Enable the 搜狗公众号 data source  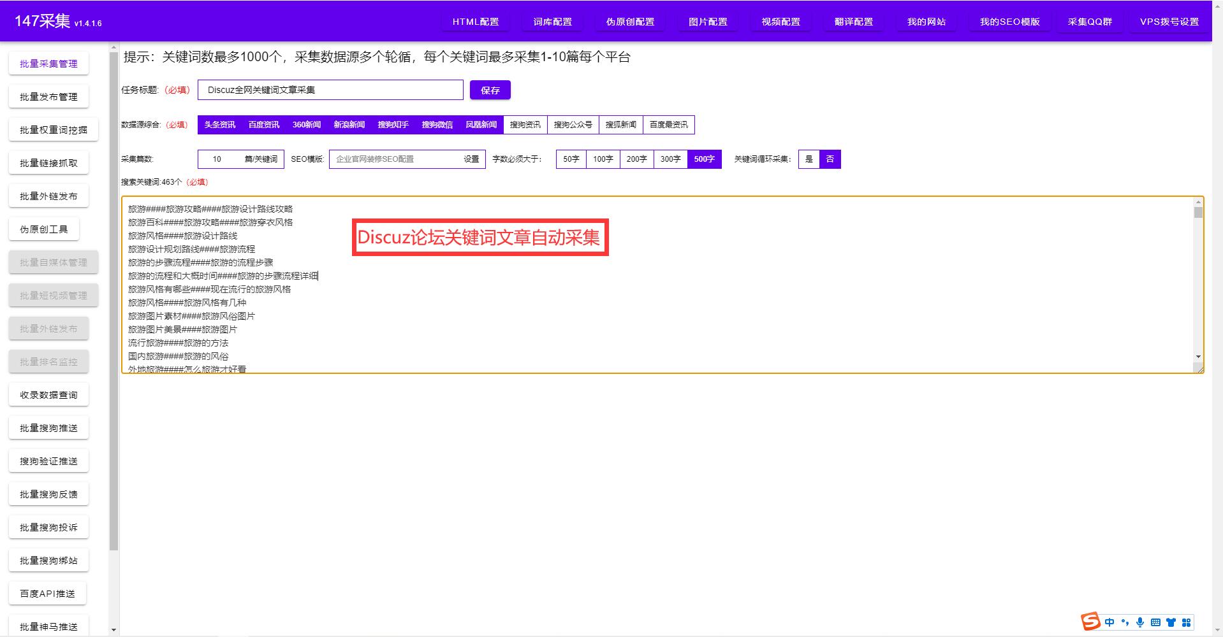(x=573, y=125)
